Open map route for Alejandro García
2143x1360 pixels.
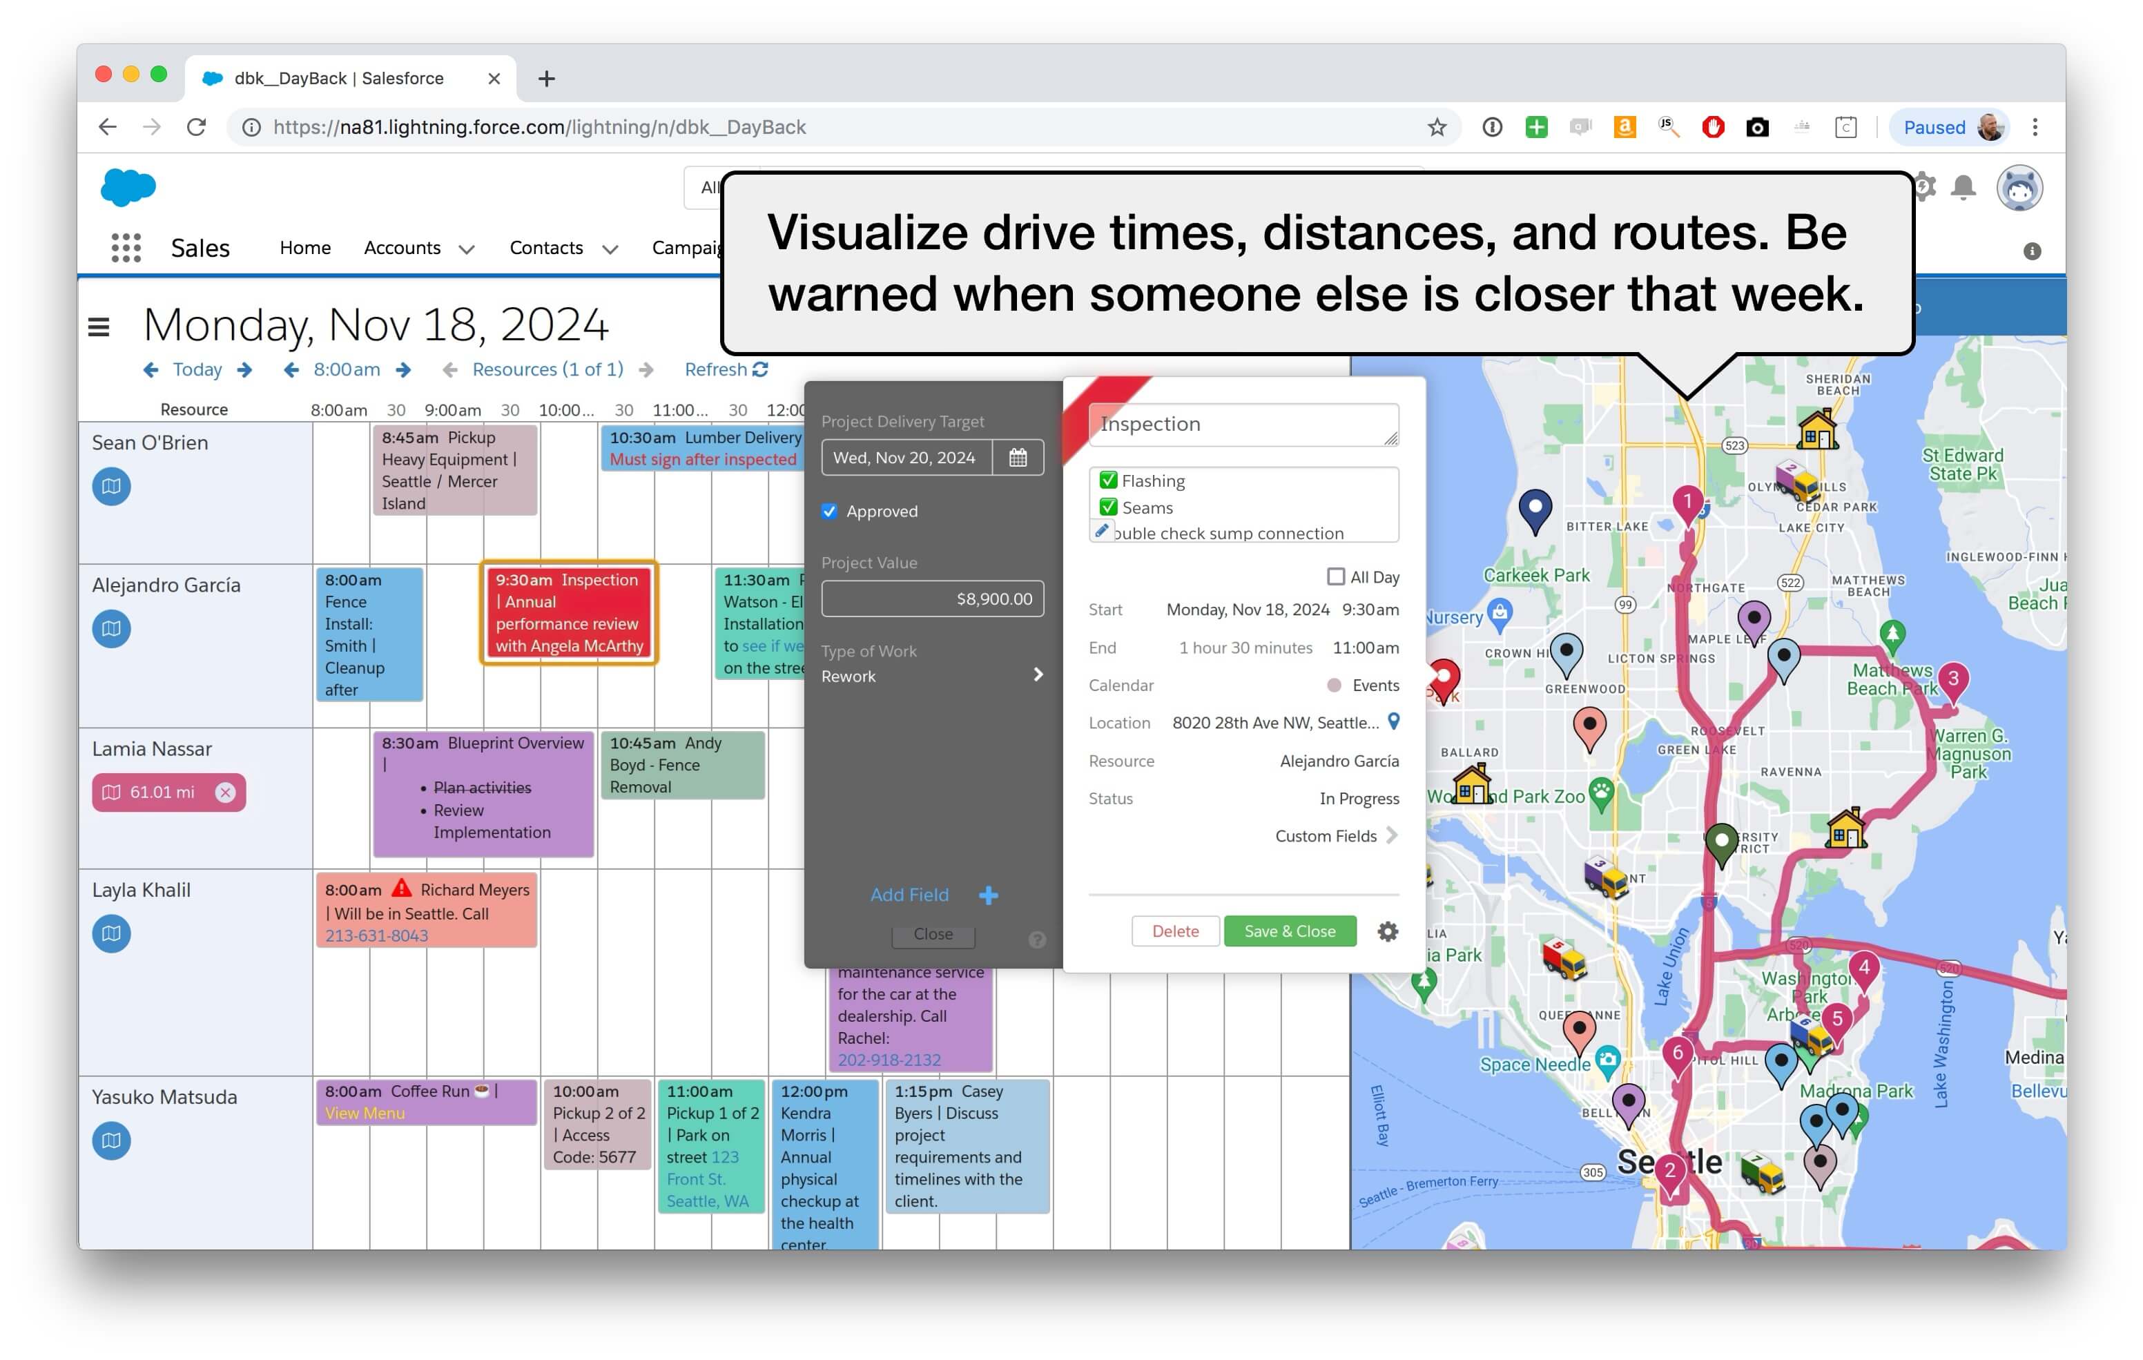[111, 630]
